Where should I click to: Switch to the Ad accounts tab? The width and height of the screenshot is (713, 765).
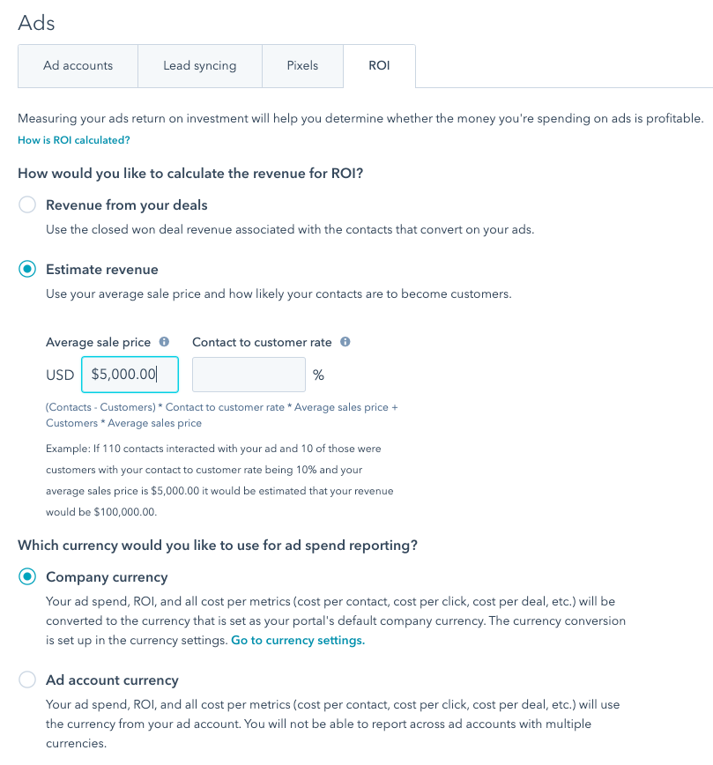pyautogui.click(x=78, y=66)
